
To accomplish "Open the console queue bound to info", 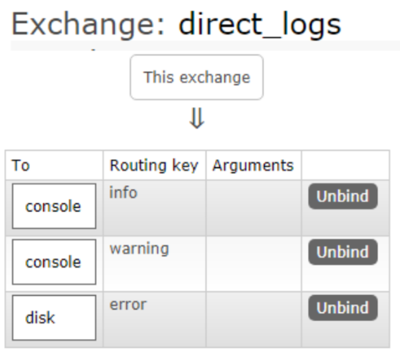I will (54, 206).
